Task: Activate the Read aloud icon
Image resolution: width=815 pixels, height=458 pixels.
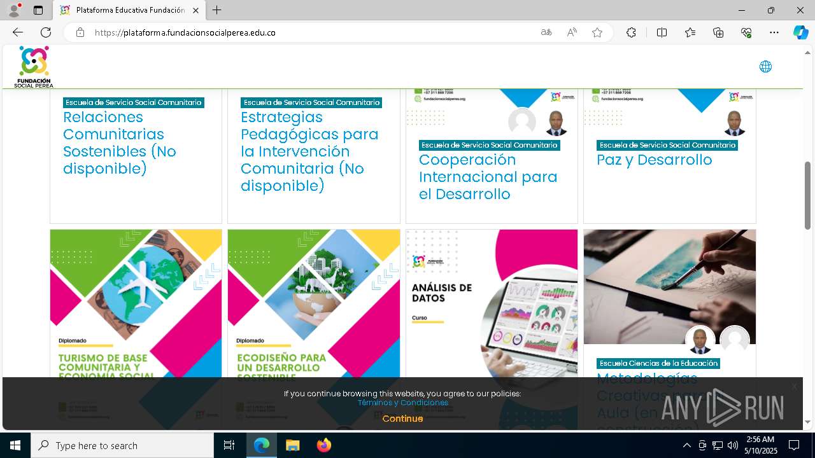Action: pos(572,32)
